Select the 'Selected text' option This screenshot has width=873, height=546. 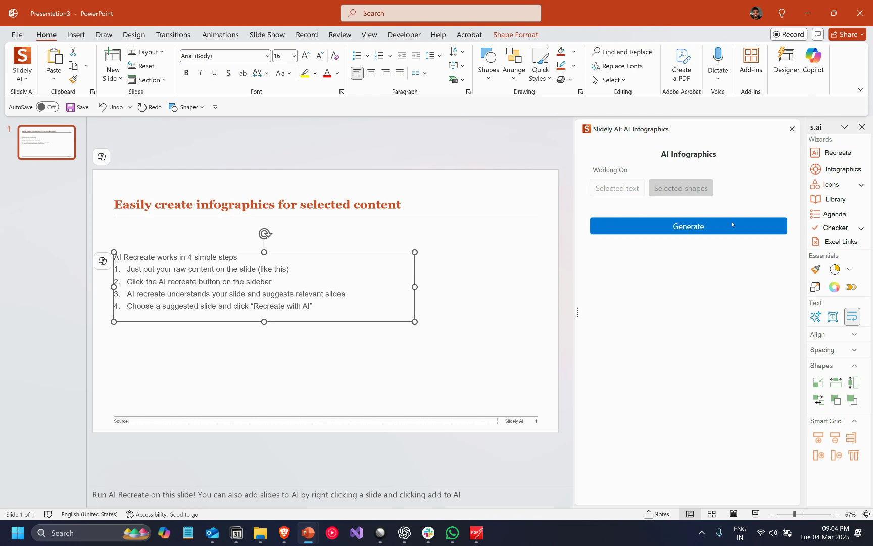pyautogui.click(x=617, y=188)
